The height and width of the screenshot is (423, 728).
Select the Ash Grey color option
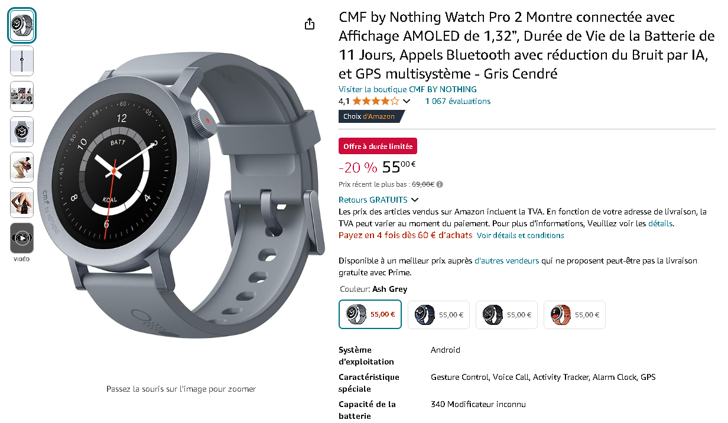point(370,314)
